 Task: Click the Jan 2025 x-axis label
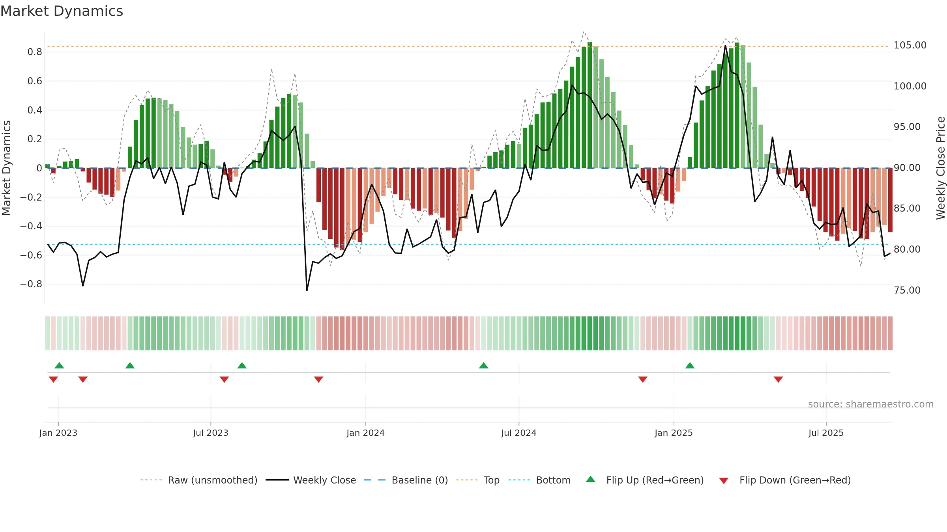pos(674,433)
